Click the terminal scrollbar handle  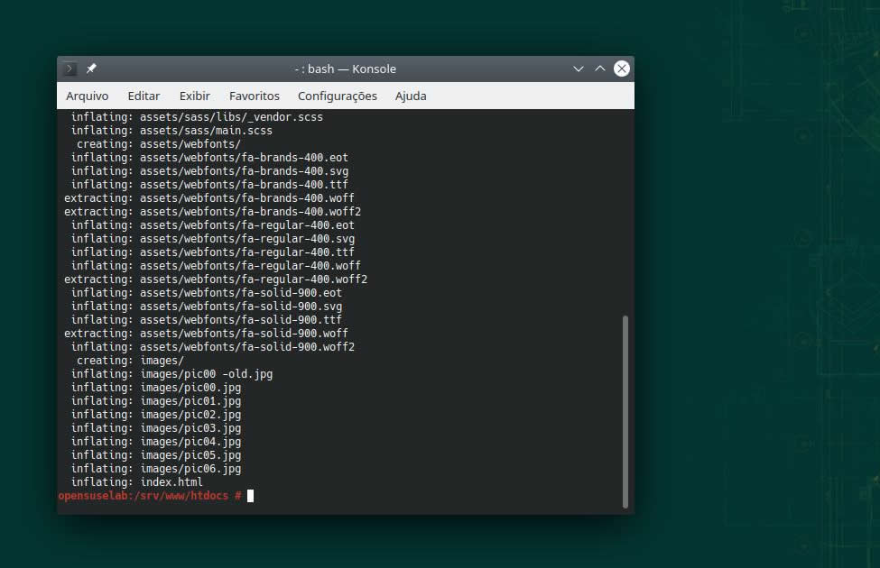coord(625,410)
